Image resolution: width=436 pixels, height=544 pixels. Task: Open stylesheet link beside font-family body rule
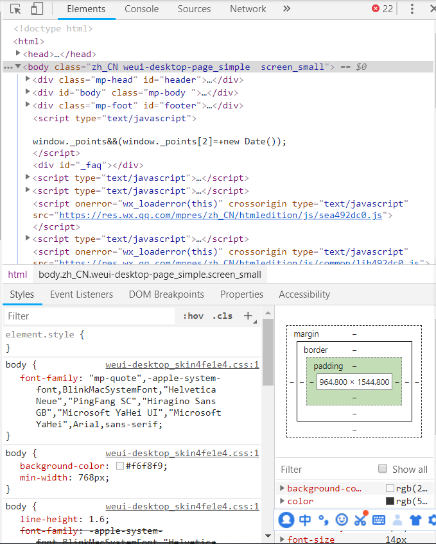[x=182, y=364]
